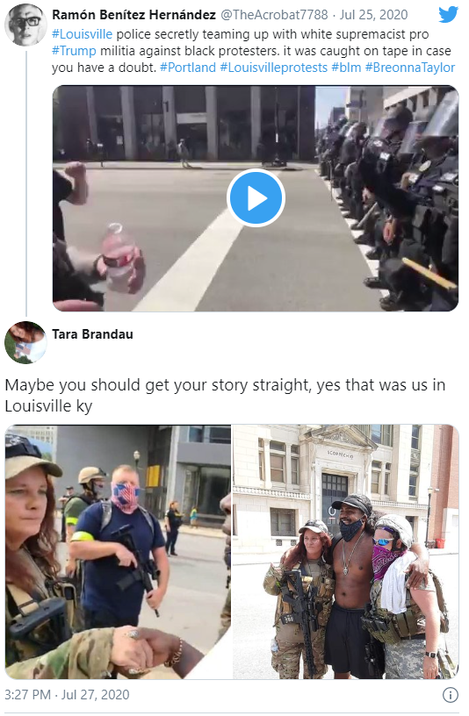Click the quoted tweet's body text

(253, 51)
